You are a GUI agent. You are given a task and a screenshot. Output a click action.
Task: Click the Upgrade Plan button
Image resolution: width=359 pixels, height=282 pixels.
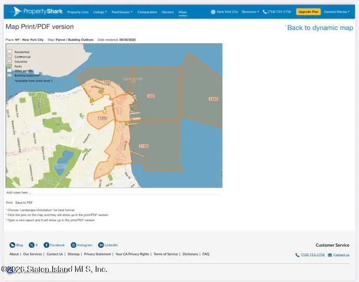pyautogui.click(x=308, y=12)
